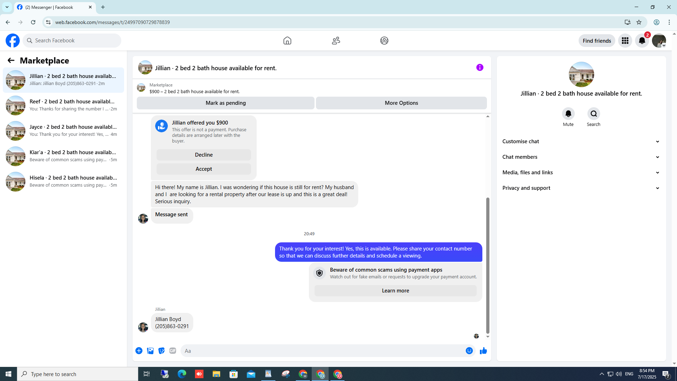Open the Chrome tab search dropdown
The width and height of the screenshot is (677, 381).
(7, 7)
